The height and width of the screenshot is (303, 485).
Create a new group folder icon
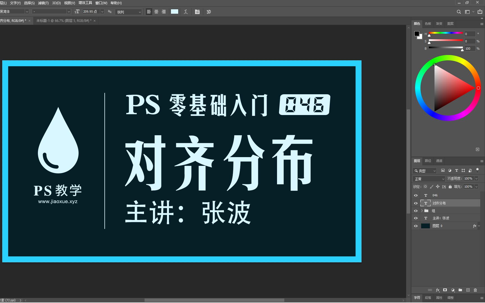[460, 290]
